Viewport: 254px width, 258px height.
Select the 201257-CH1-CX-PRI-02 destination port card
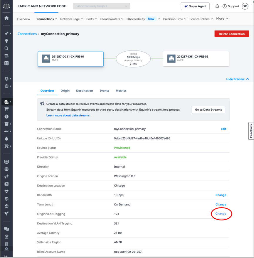[196, 59]
